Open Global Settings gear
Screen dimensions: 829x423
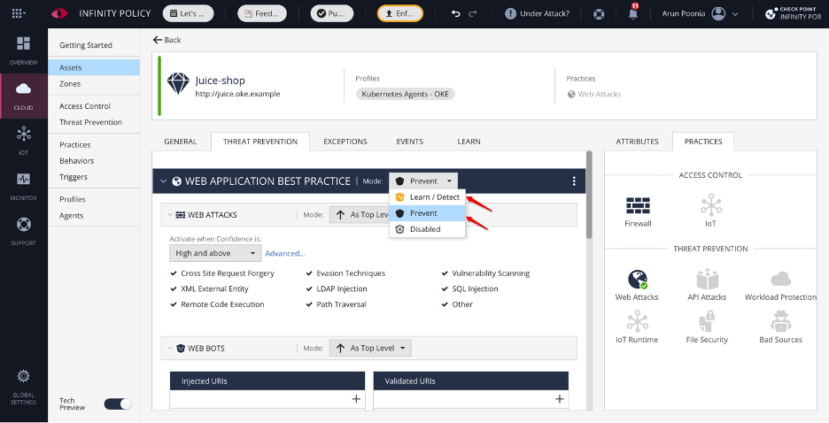point(23,376)
